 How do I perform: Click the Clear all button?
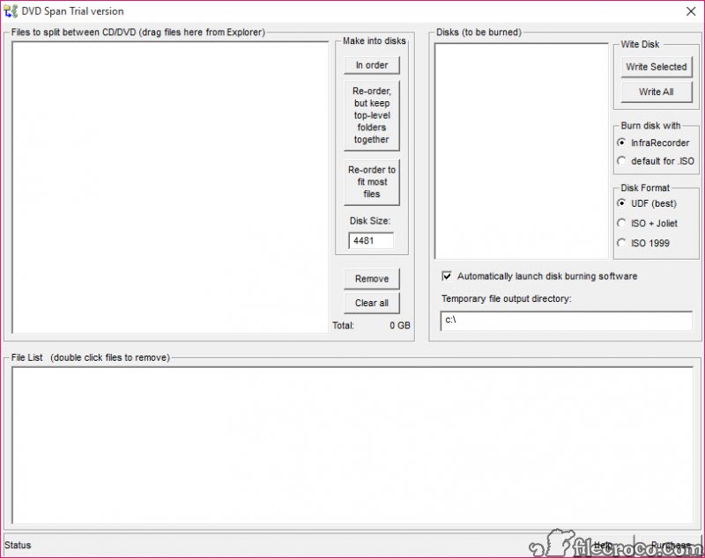[x=372, y=303]
